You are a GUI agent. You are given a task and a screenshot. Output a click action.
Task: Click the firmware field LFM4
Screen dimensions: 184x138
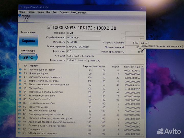pos(83,33)
